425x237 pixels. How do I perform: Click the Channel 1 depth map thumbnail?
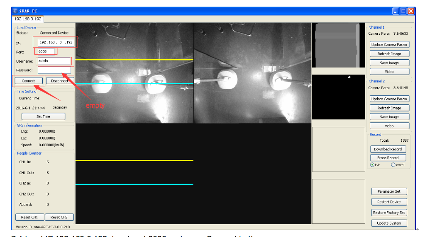(338, 46)
